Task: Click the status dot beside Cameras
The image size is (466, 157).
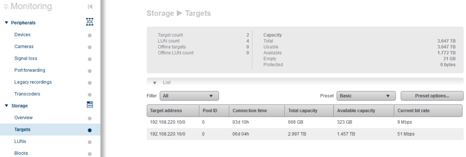Action: [x=90, y=47]
